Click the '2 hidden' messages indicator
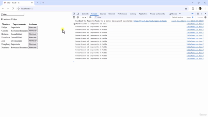Image resolution: width=208 pixels, height=117 pixels. (x=200, y=17)
